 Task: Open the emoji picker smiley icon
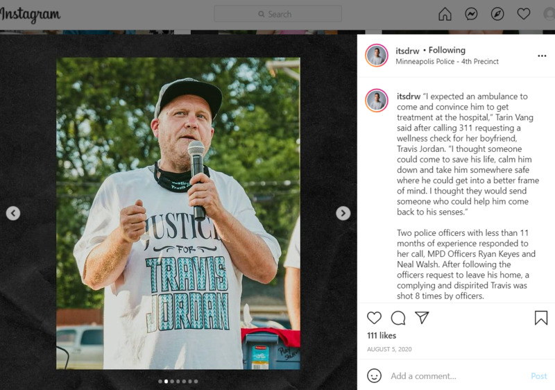point(374,376)
